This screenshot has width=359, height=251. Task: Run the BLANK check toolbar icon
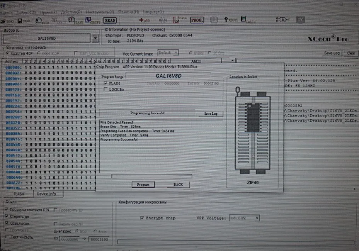[76, 20]
